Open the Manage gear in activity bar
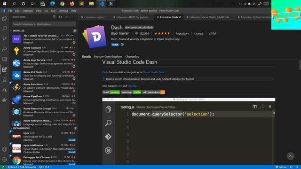The width and height of the screenshot is (301, 169). (x=4, y=159)
